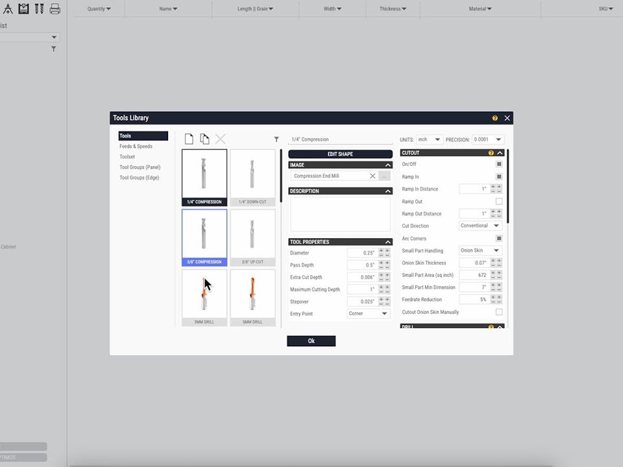Click the duplicate tool copy icon

(204, 139)
